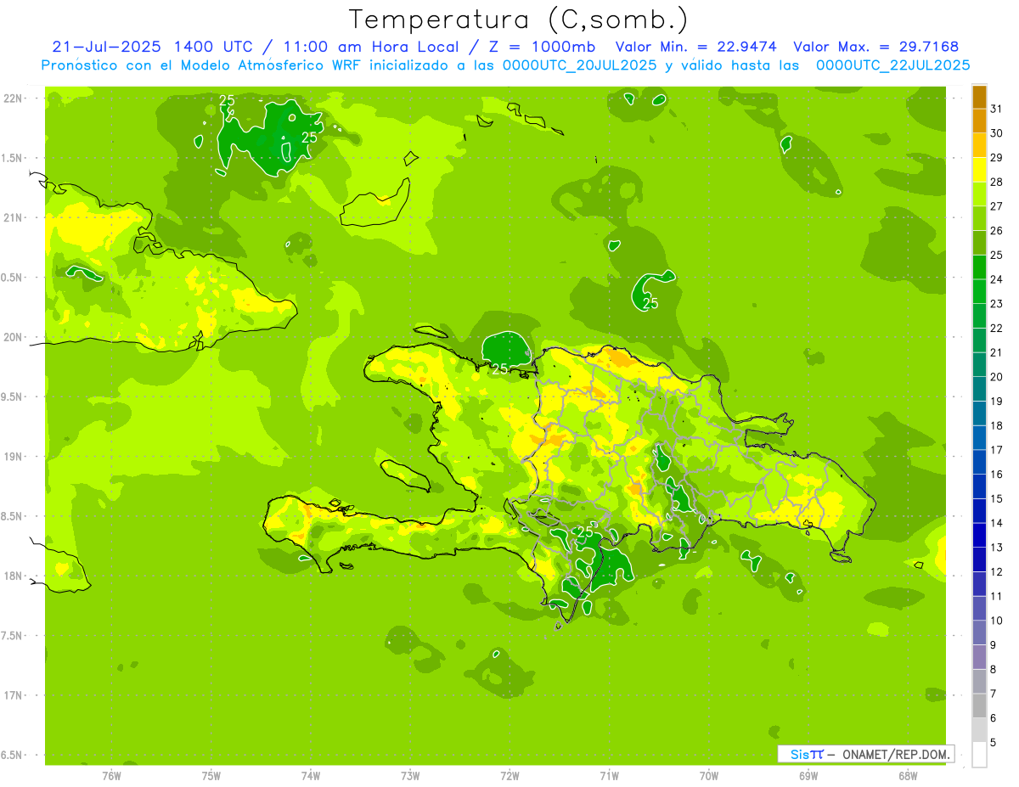
Task: Click the "27" value on the color scale
Action: [x=997, y=206]
